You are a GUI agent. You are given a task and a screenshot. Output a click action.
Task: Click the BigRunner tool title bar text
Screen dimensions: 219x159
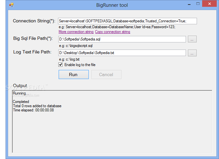click(x=112, y=5)
